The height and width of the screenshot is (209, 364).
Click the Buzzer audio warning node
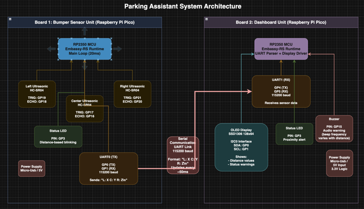(334, 129)
